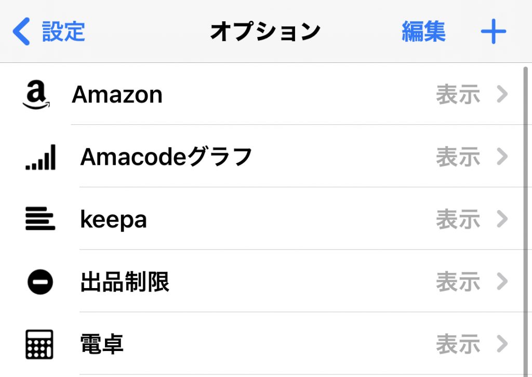Expand the 出品制限 row chevron
The width and height of the screenshot is (532, 377).
[502, 282]
